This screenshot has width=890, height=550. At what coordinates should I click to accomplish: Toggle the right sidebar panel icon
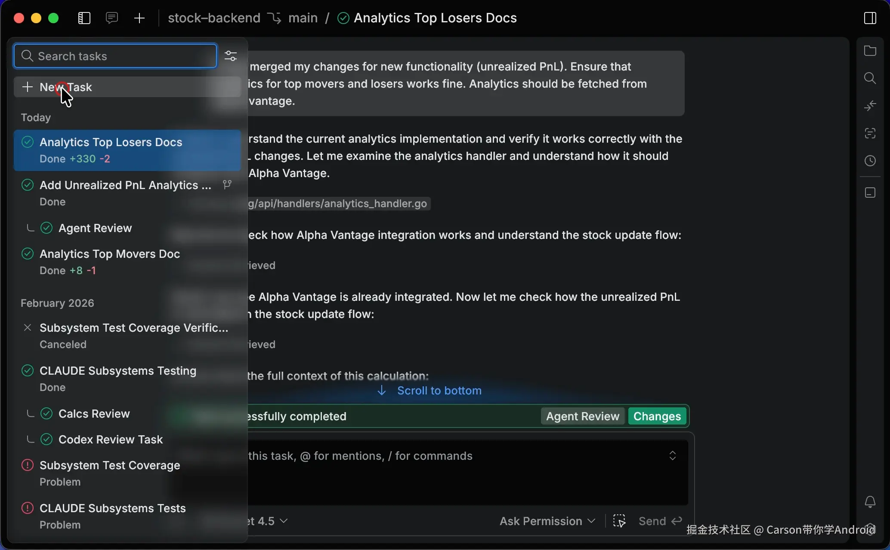pyautogui.click(x=870, y=18)
